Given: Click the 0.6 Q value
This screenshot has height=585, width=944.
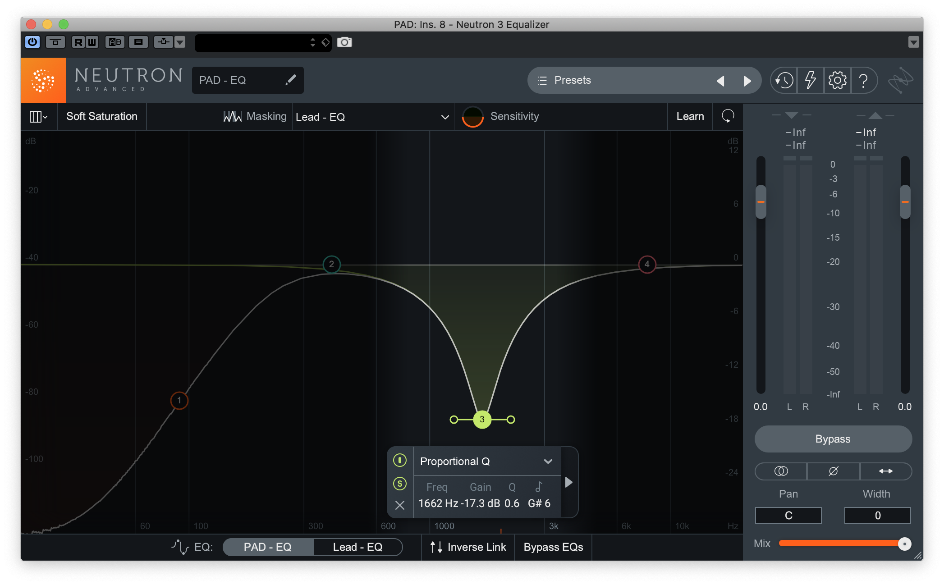Looking at the screenshot, I should (512, 503).
